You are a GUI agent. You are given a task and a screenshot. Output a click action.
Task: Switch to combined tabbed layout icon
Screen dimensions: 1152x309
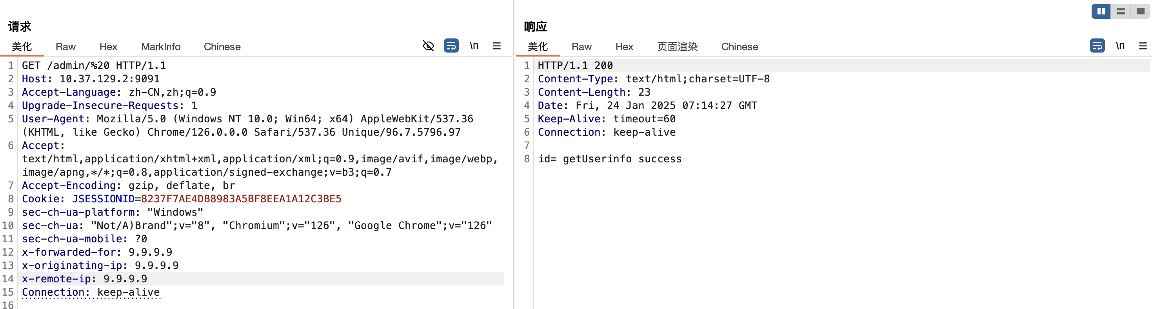click(1140, 11)
